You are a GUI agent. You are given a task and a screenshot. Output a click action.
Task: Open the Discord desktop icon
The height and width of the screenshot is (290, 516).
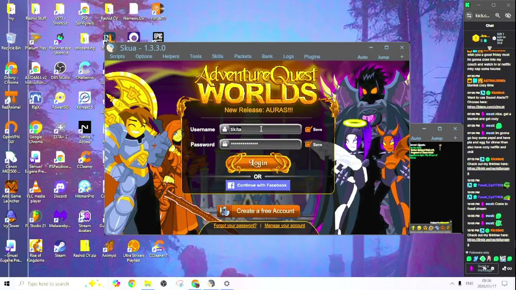pyautogui.click(x=60, y=190)
